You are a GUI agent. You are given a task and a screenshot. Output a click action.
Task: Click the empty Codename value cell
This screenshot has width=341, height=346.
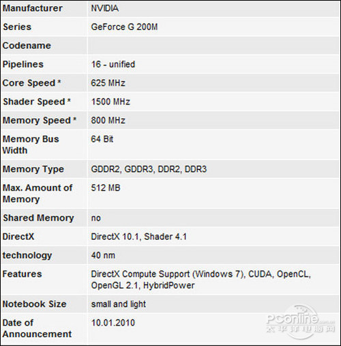click(x=214, y=46)
